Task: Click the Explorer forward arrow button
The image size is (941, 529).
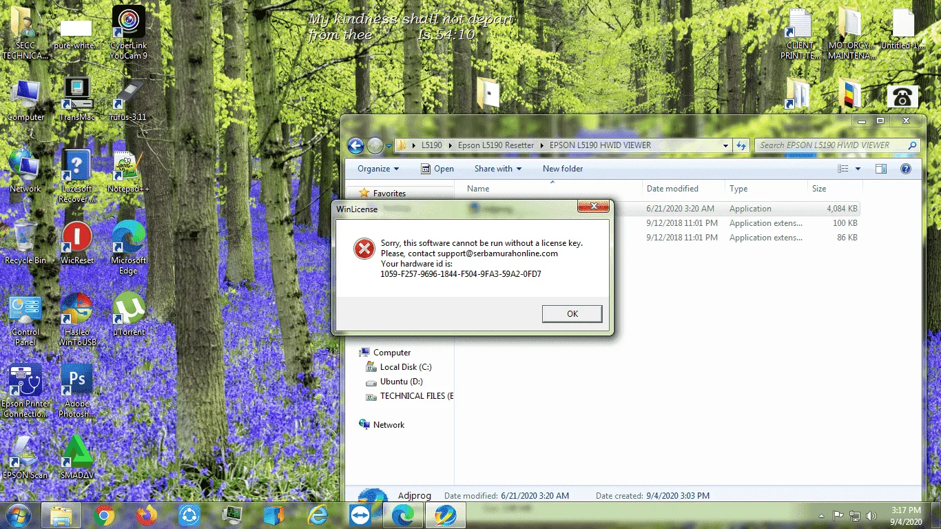Action: point(375,145)
